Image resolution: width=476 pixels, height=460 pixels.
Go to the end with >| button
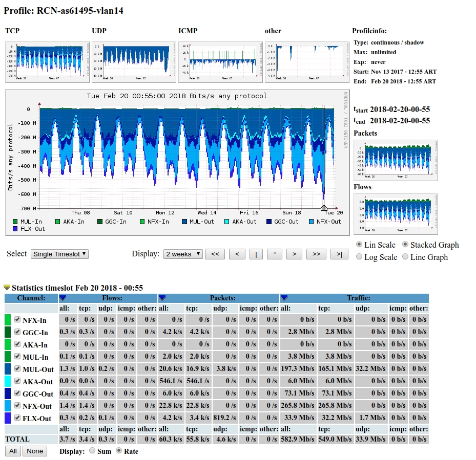coord(339,254)
